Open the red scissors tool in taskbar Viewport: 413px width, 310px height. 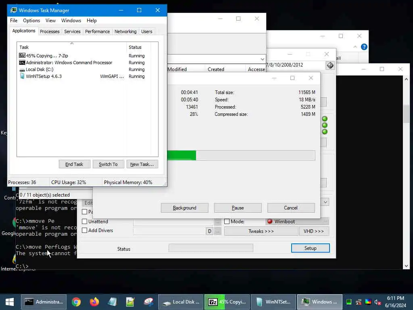(148, 302)
